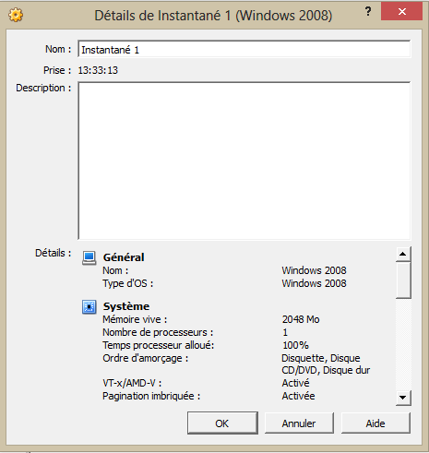Click the gear icon in title bar

point(16,15)
